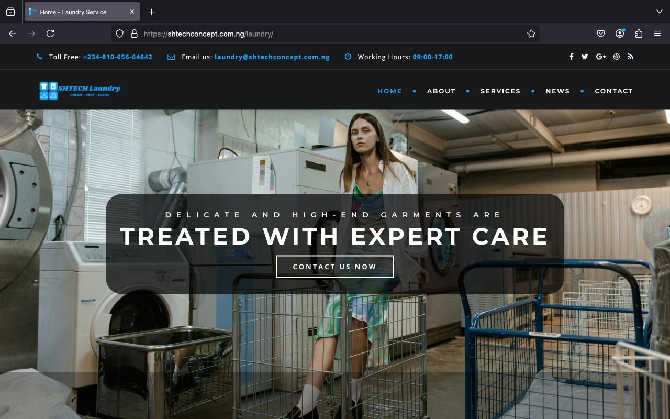
Task: Click the CONTACT US NOW button
Action: 335,267
